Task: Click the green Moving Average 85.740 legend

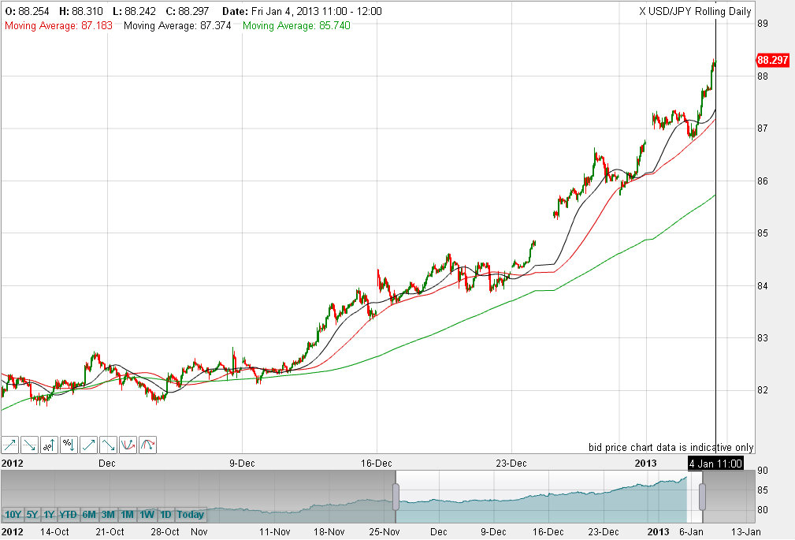Action: tap(296, 25)
